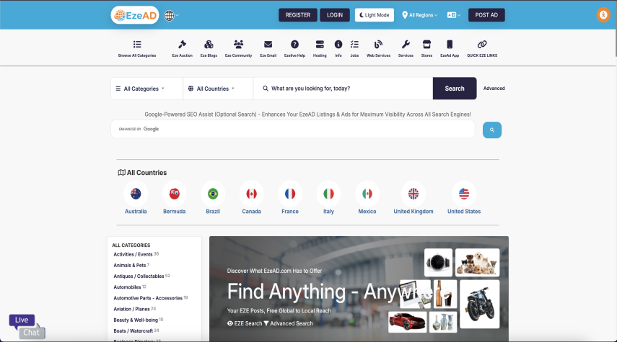
Task: Open Aviation / Planes category
Action: [x=132, y=310]
